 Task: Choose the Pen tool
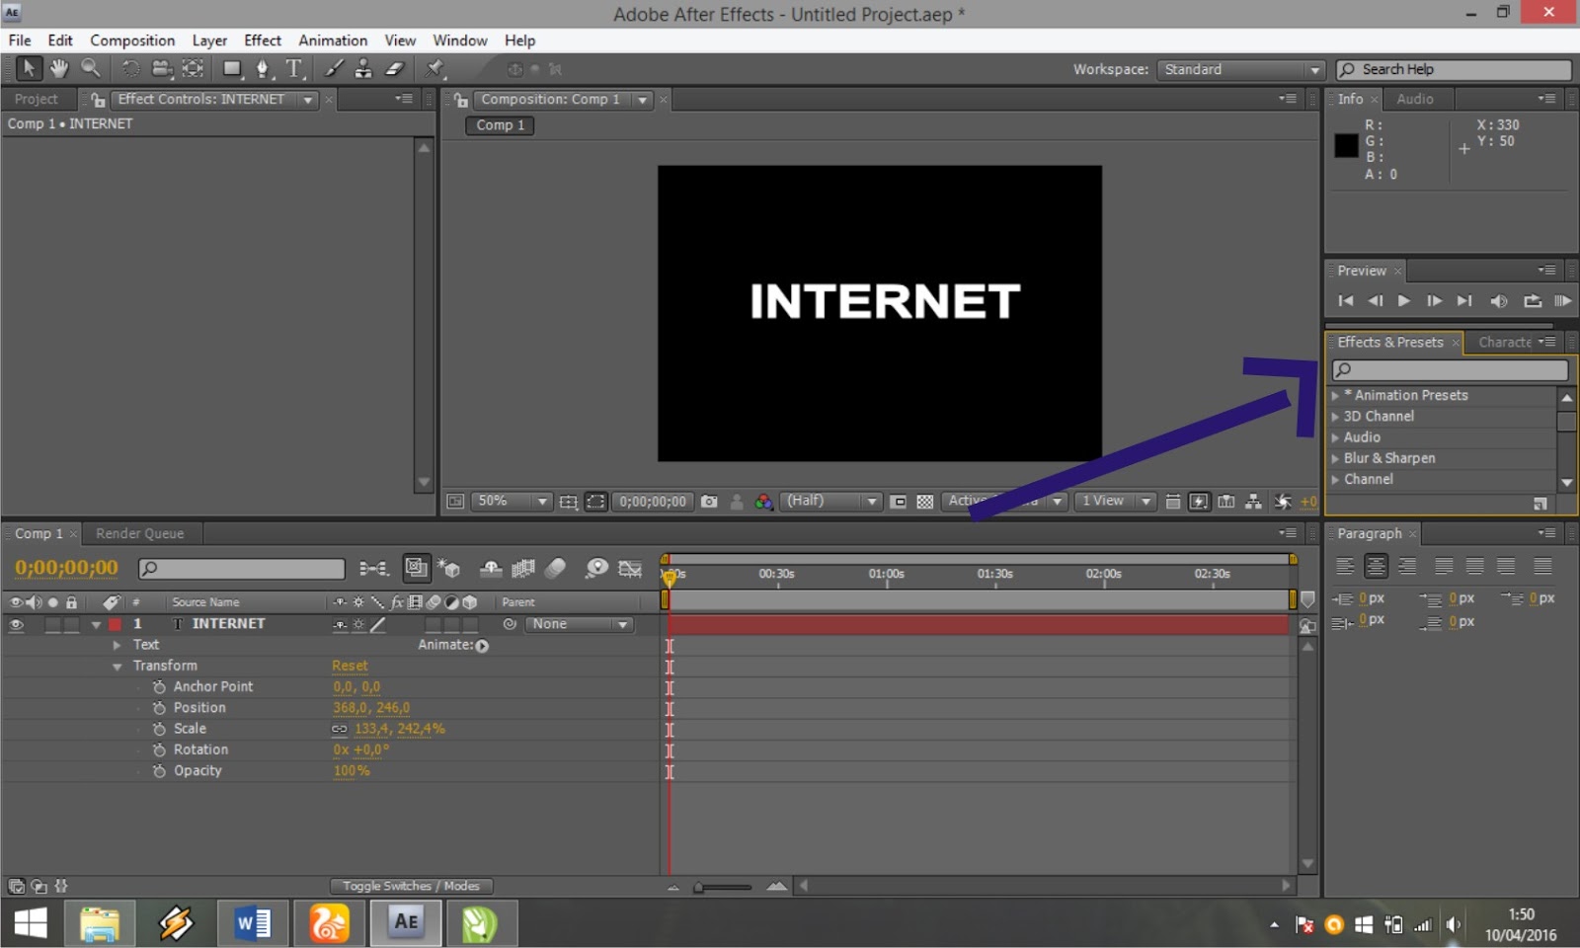[262, 68]
